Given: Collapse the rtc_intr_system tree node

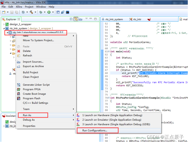Looking at the screenshot, I should [4, 28].
